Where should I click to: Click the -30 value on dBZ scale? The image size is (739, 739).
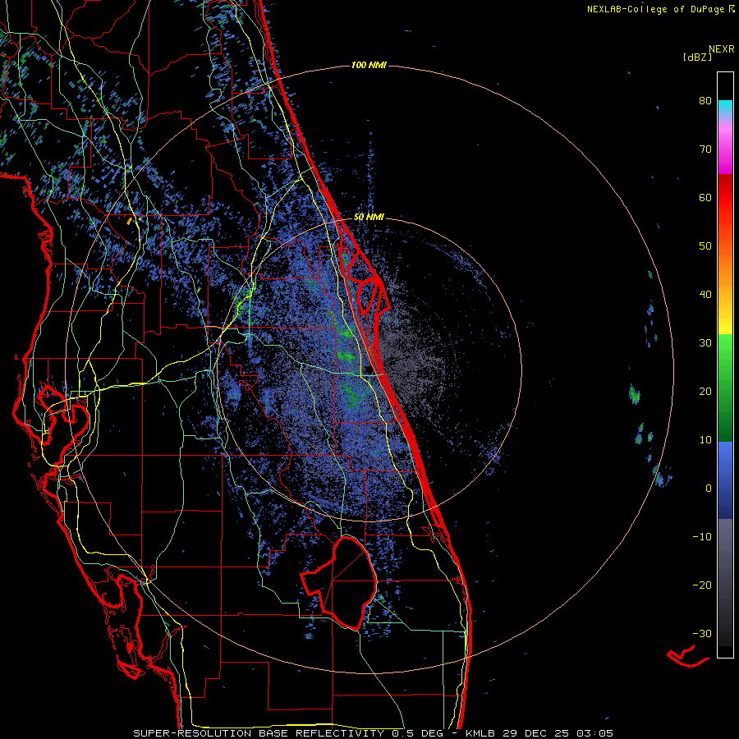(702, 633)
